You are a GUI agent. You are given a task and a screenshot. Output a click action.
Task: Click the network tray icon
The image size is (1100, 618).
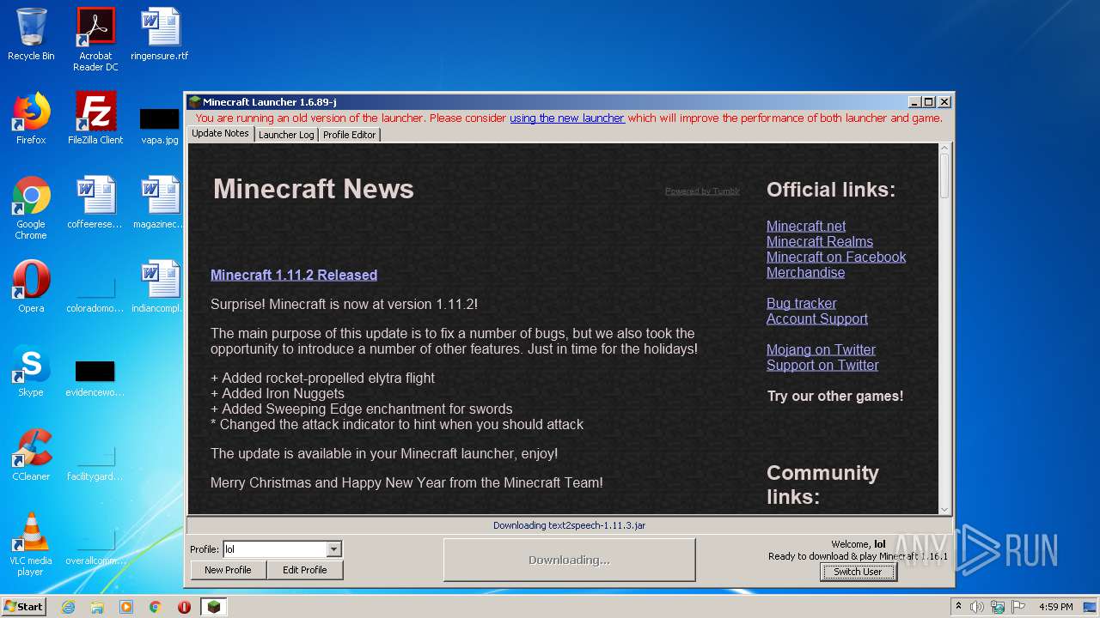click(x=998, y=607)
